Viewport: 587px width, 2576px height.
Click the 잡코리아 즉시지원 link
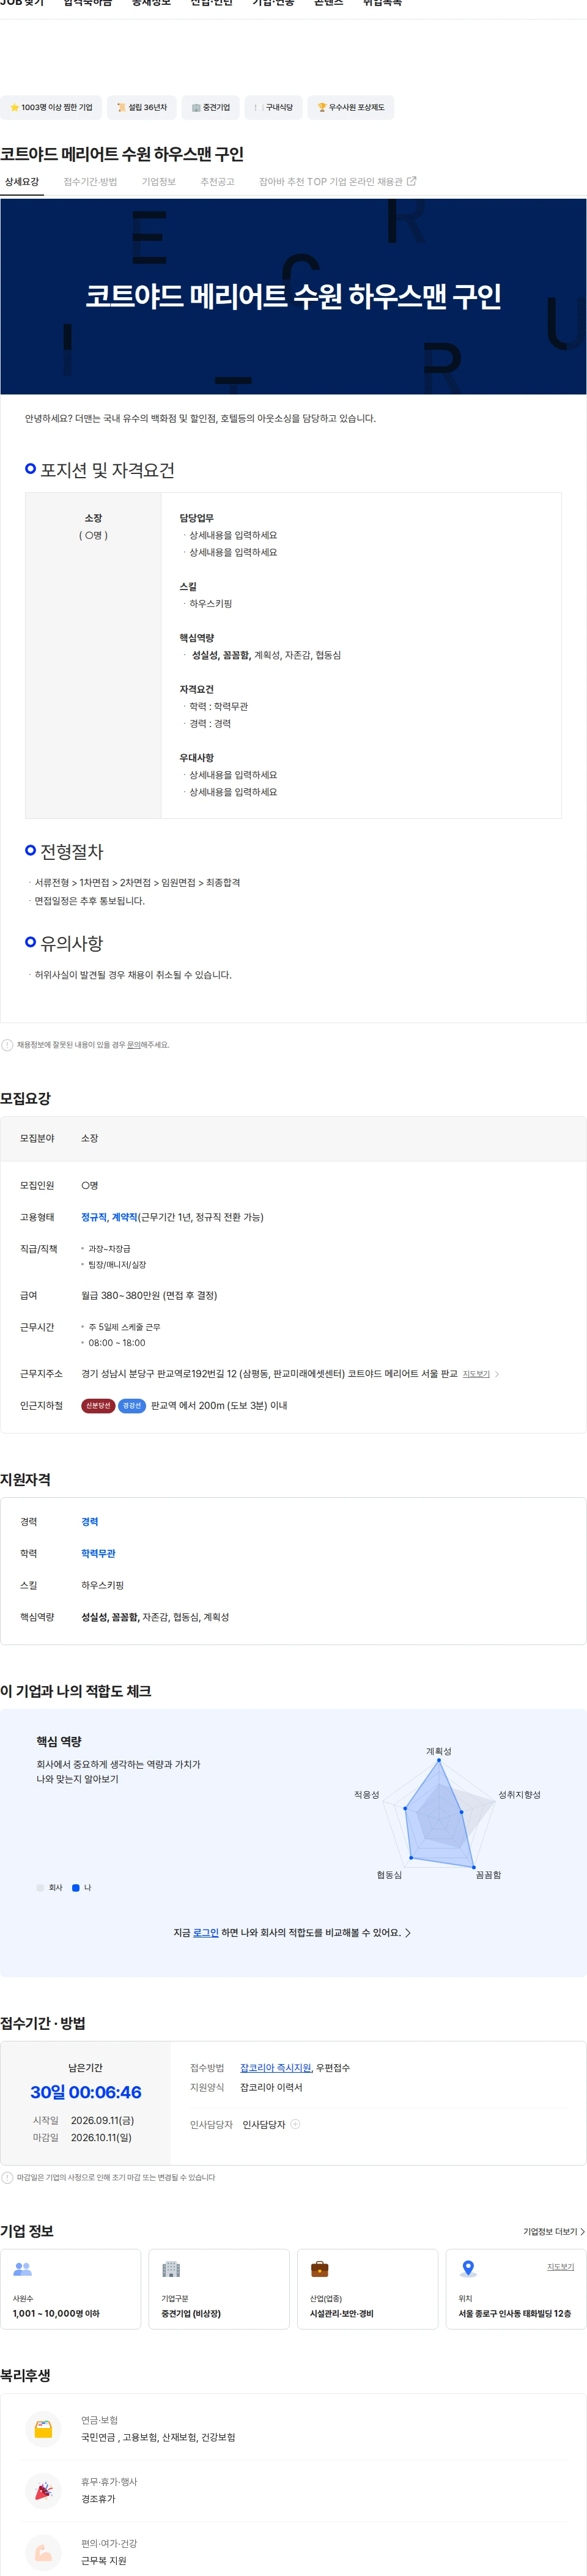[276, 2067]
